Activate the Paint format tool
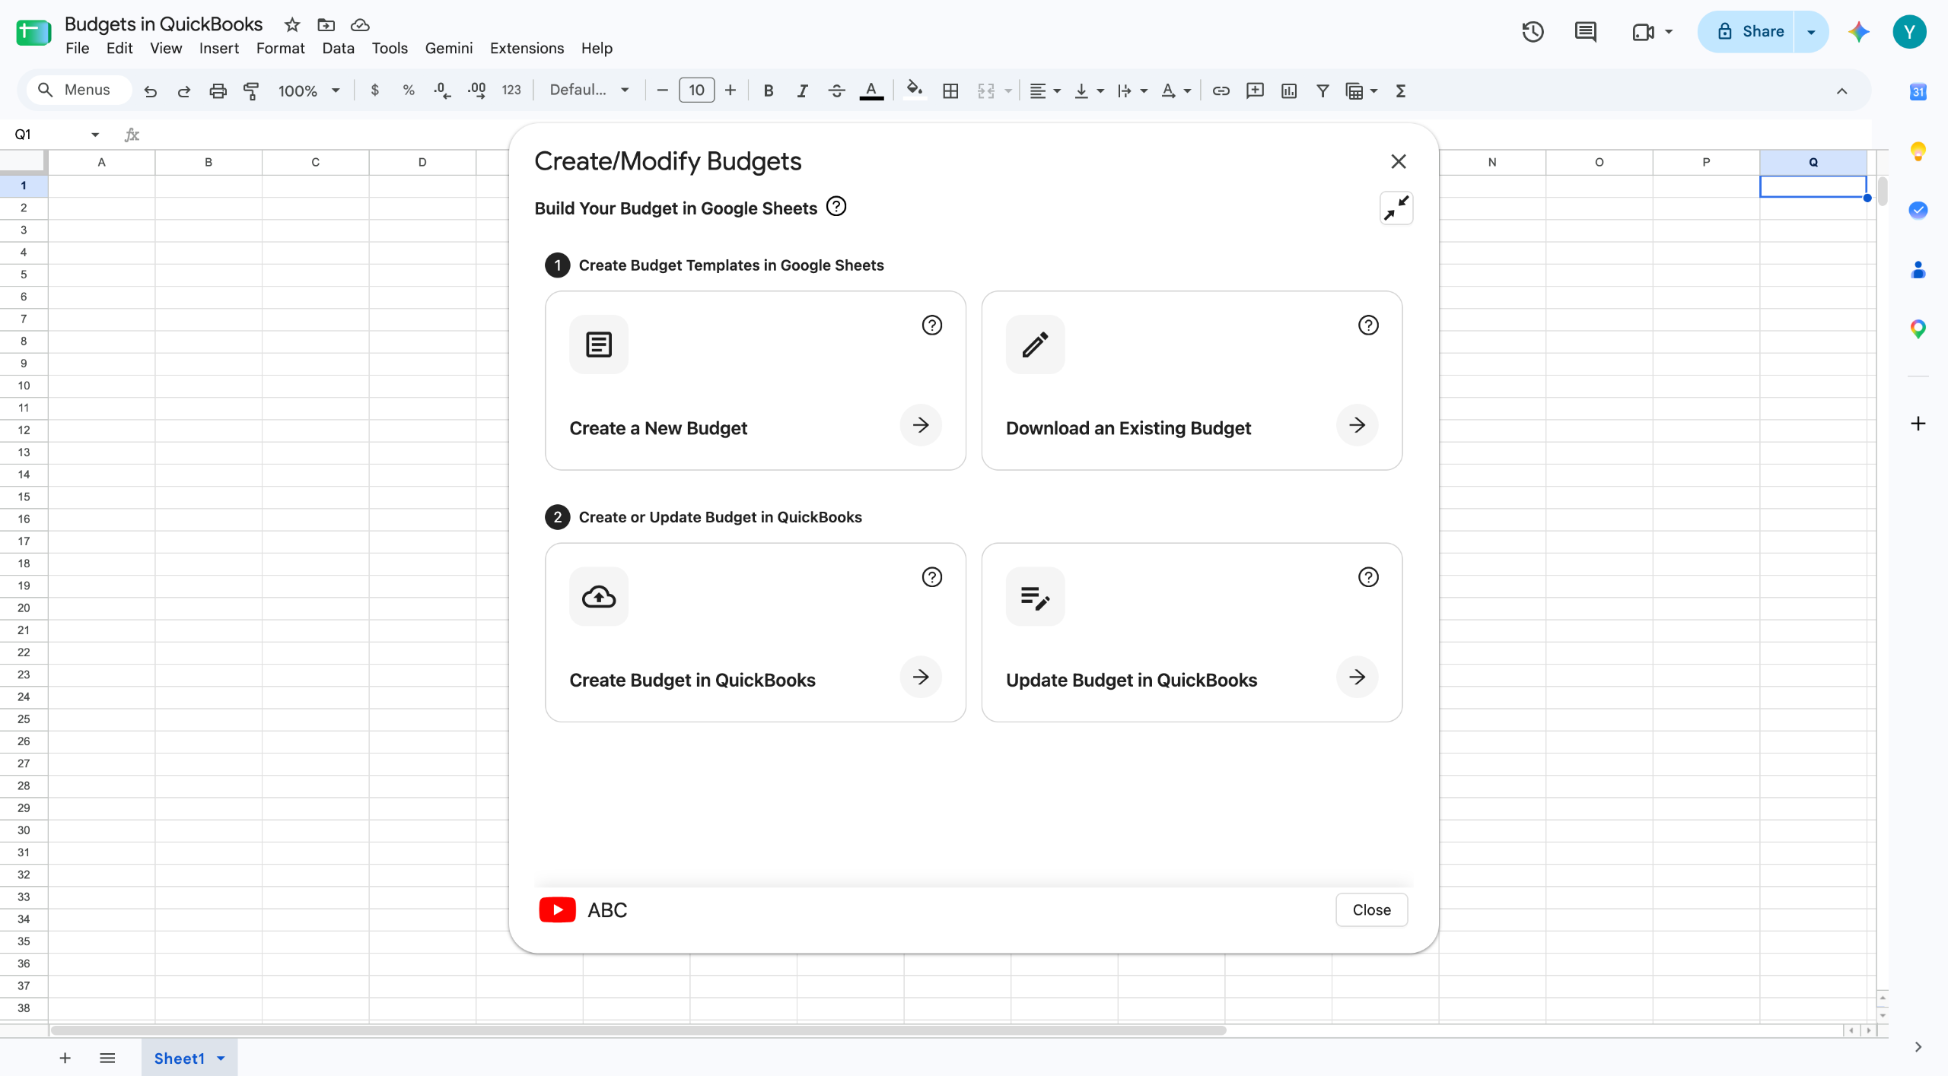 [251, 90]
